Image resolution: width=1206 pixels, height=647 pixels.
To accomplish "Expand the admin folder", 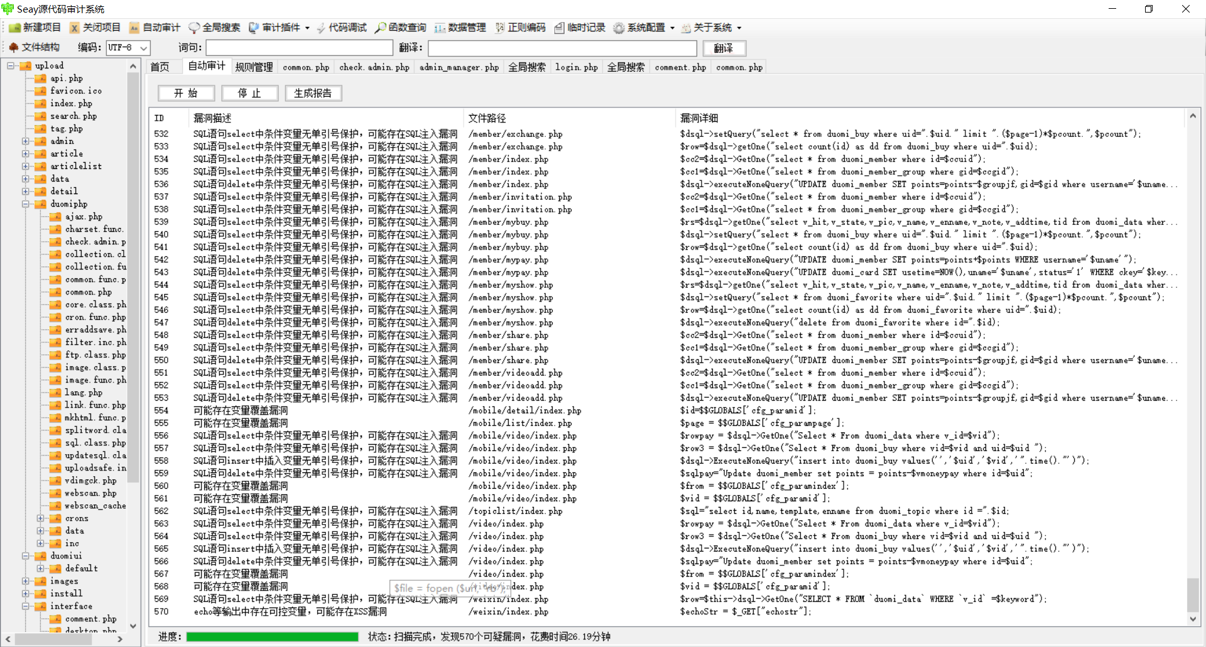I will point(26,141).
